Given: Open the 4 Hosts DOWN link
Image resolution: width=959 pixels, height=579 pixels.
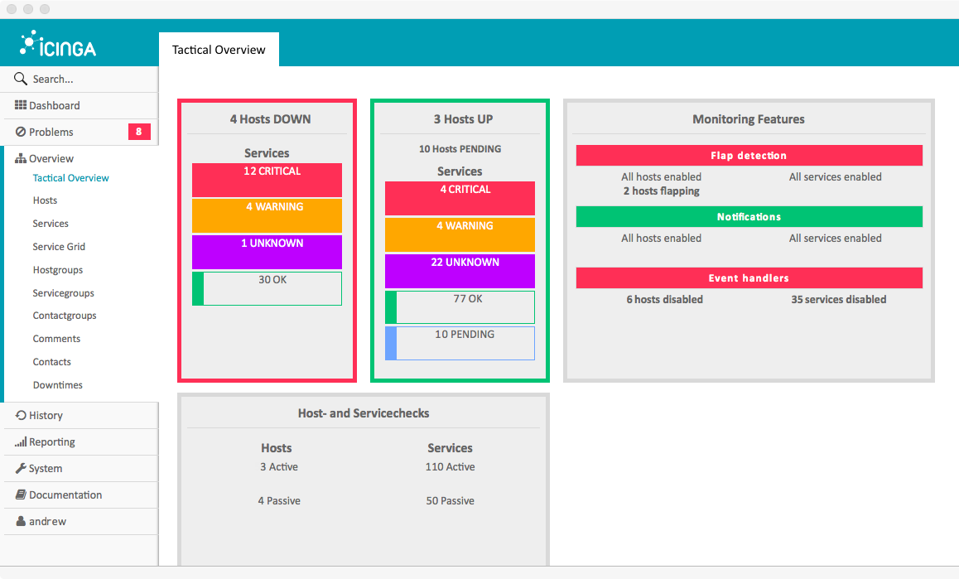Looking at the screenshot, I should coord(270,119).
